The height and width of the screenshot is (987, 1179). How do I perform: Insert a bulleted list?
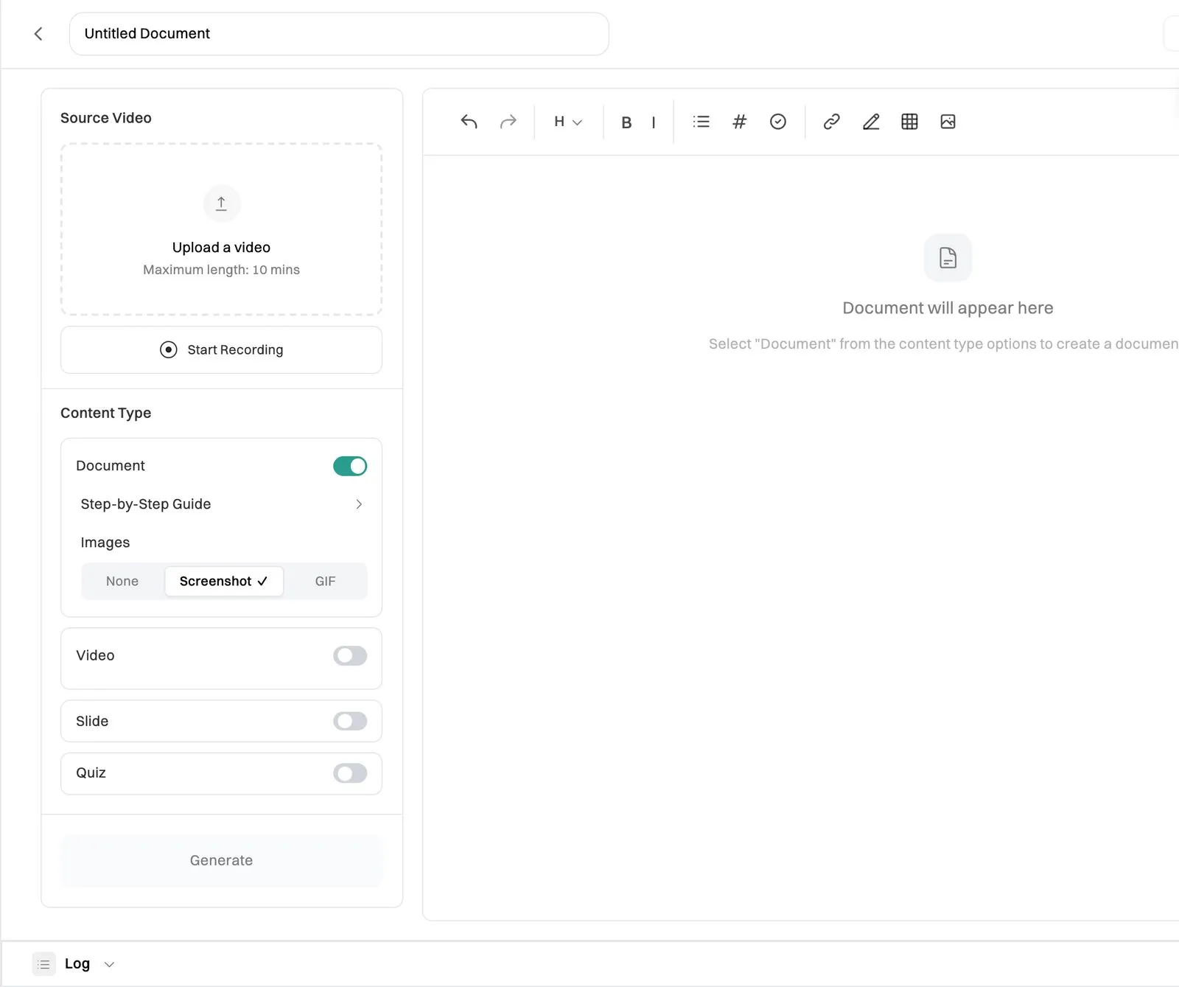click(x=702, y=122)
